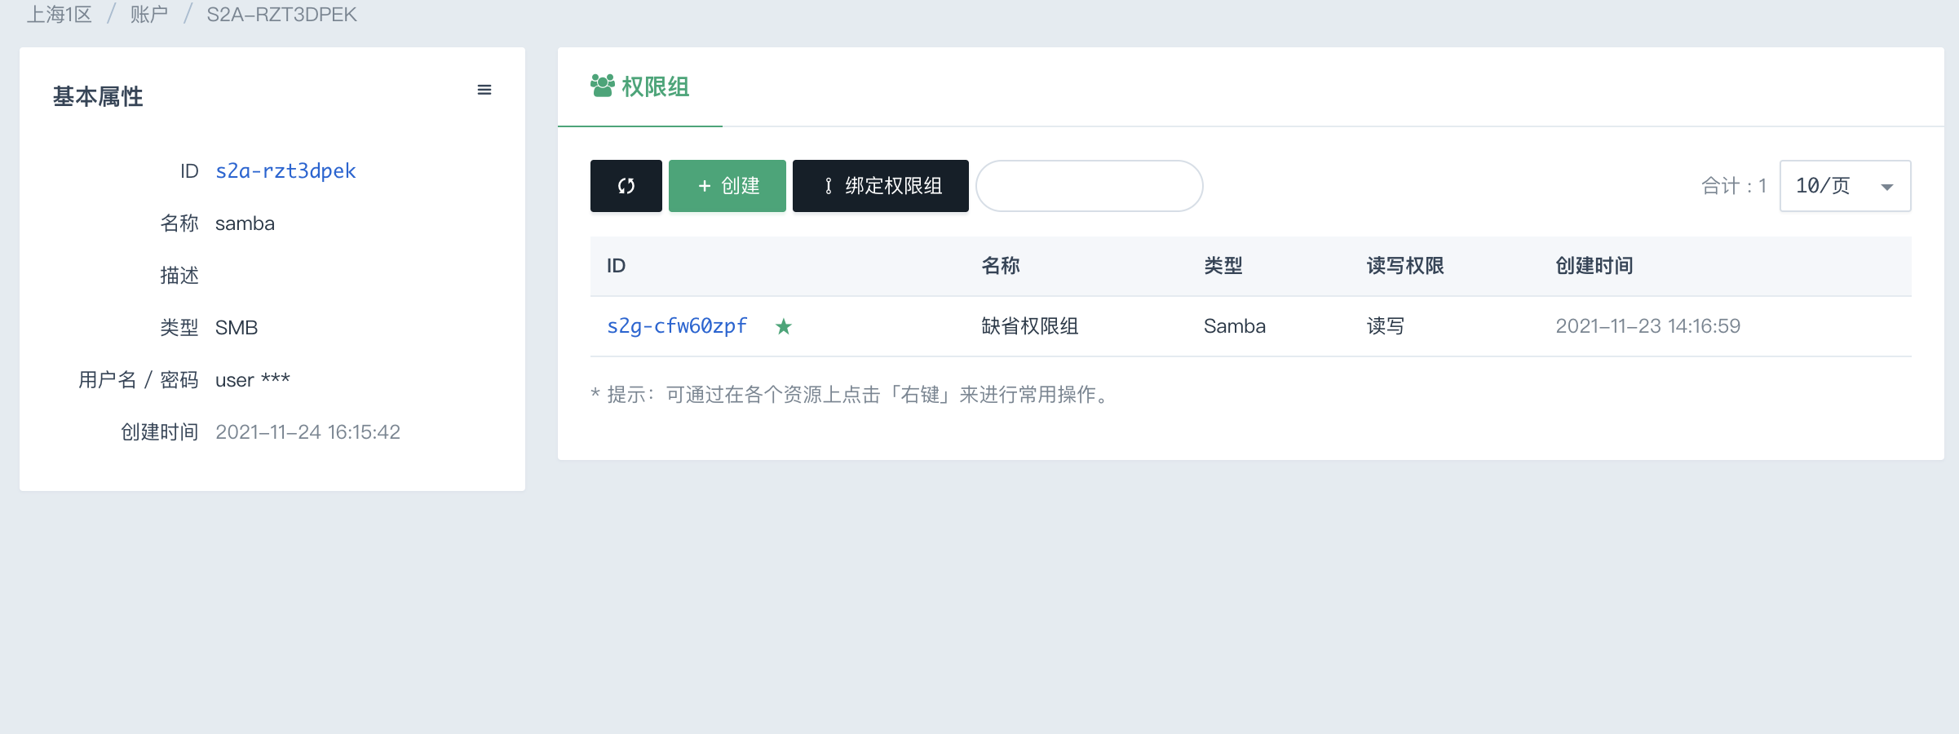This screenshot has height=734, width=1959.
Task: Click the refresh icon button
Action: click(626, 186)
